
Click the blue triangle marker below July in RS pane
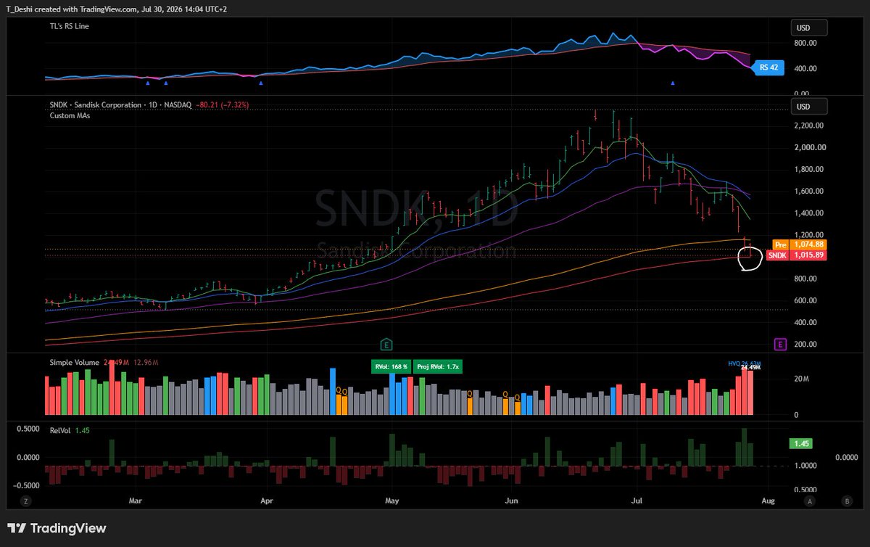[x=673, y=83]
